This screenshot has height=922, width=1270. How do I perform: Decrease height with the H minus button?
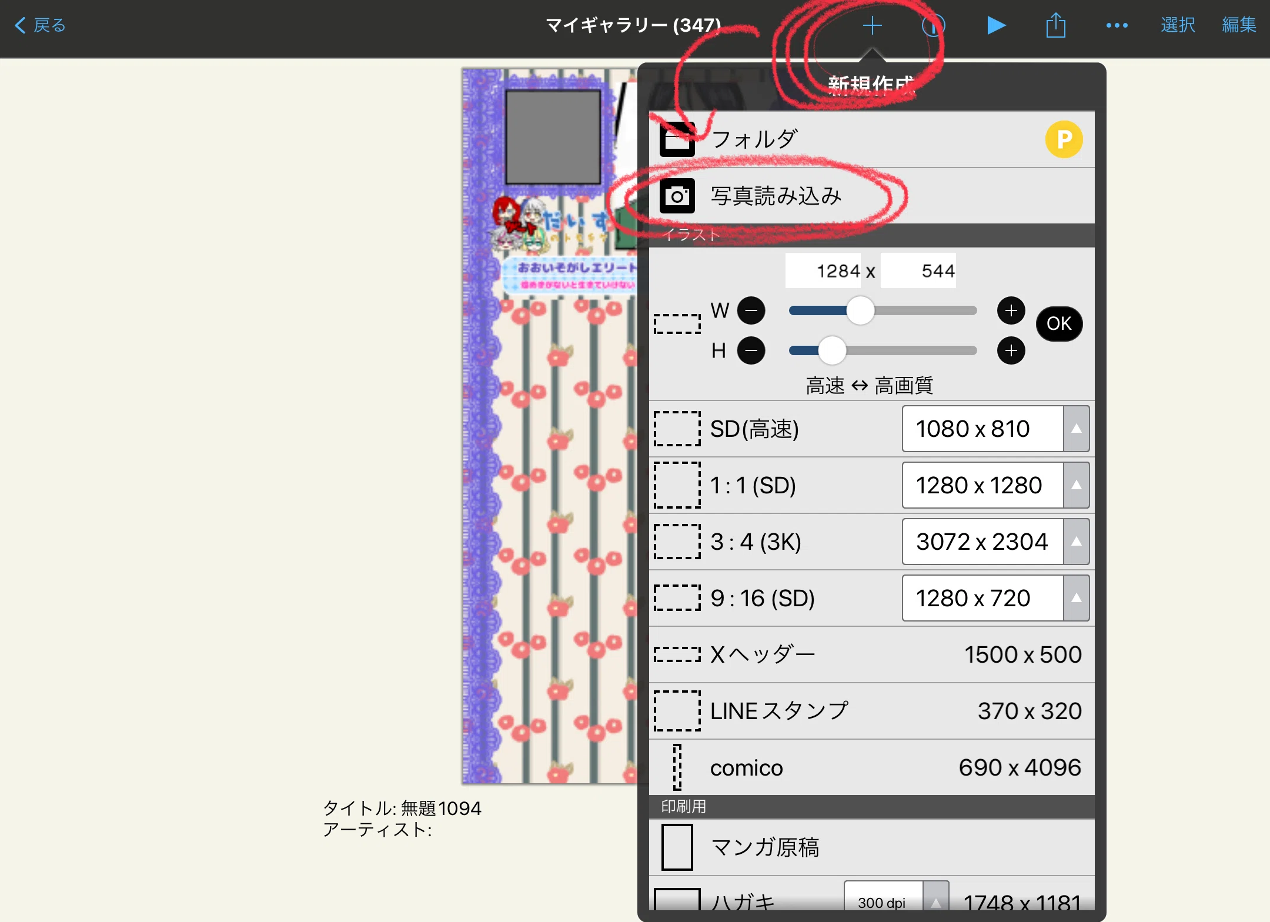751,350
